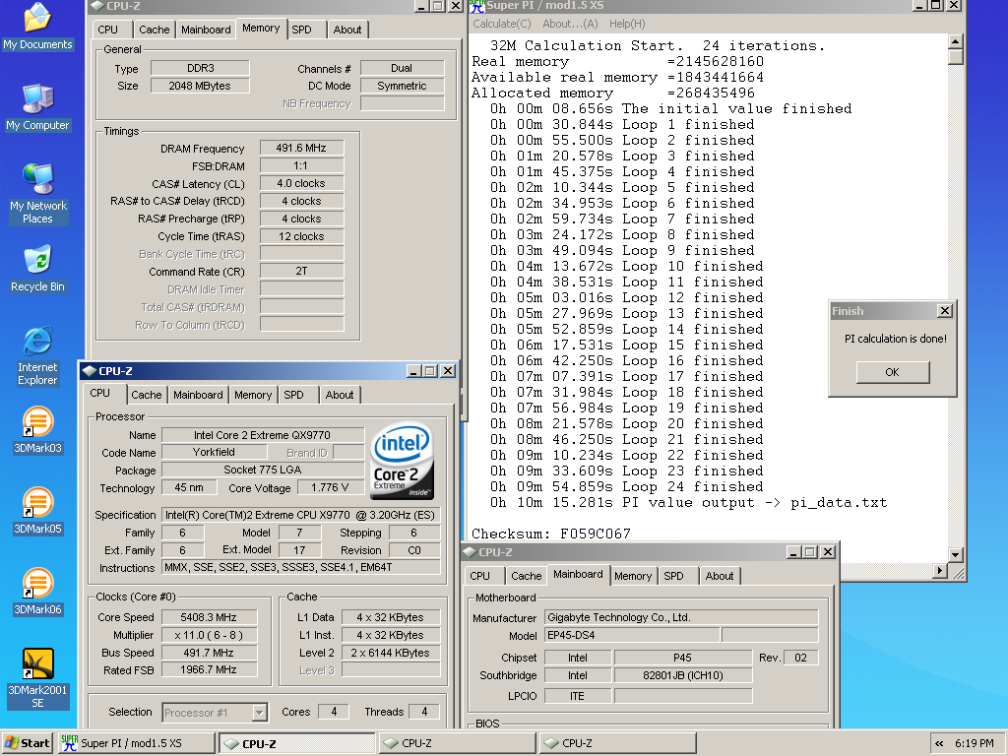Image resolution: width=1008 pixels, height=756 pixels.
Task: Open About menu in Super PI
Action: (x=570, y=24)
